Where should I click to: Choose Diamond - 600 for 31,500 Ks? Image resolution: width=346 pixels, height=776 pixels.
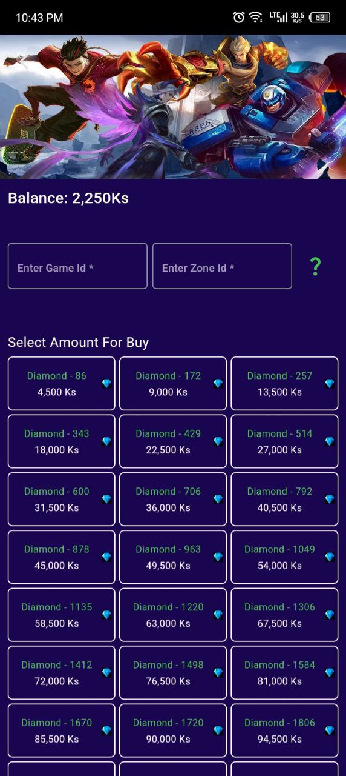(x=61, y=500)
